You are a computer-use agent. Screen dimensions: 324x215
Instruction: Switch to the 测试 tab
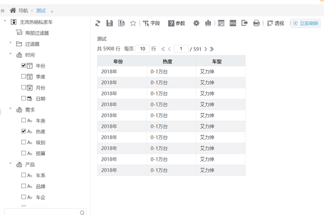[41, 11]
